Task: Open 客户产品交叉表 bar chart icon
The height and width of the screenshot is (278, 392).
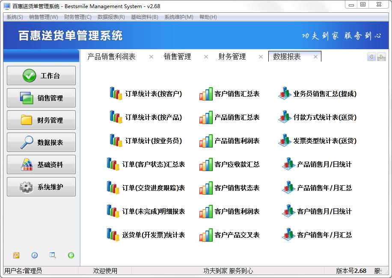Action: click(x=206, y=234)
